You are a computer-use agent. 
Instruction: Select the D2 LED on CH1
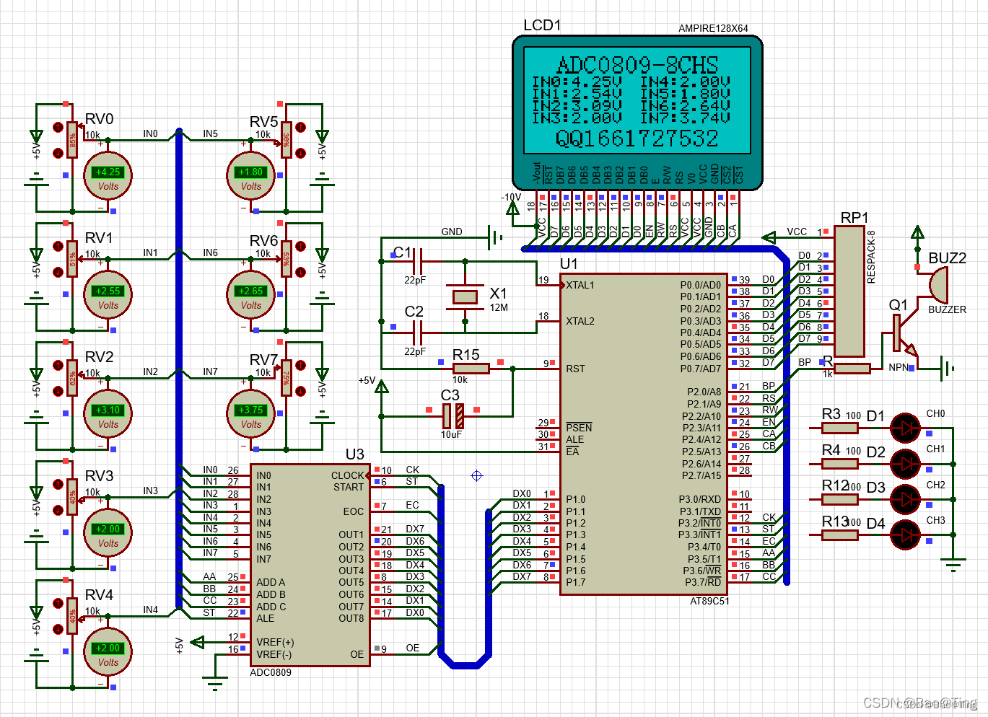(x=905, y=463)
